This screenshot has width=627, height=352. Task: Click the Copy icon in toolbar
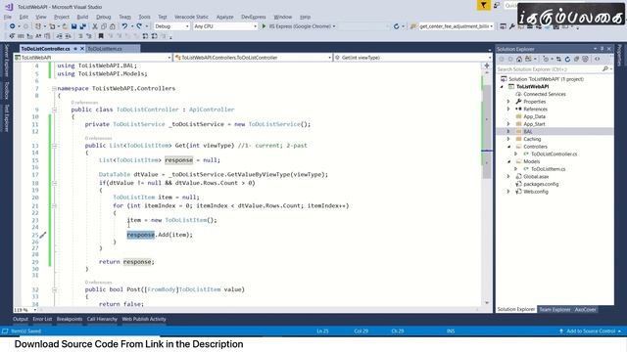[104, 26]
